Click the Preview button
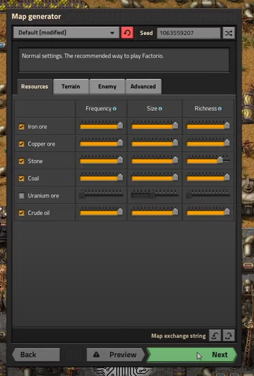Screen dimensions: 254x376 tap(116, 355)
